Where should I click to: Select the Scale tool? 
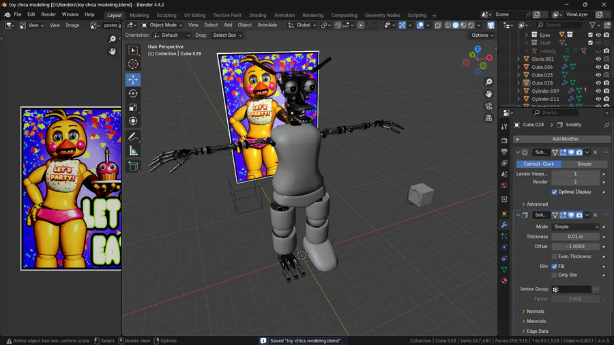tap(133, 107)
